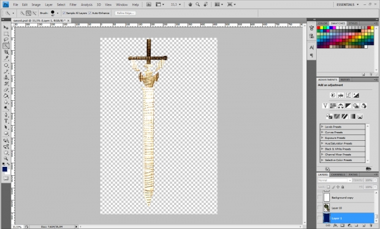Image resolution: width=380 pixels, height=229 pixels.
Task: Add an Exposure adjustment
Action: 356,95
